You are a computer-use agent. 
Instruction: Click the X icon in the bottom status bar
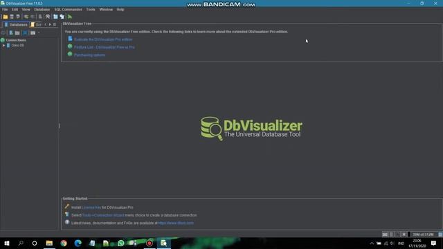pos(404,234)
